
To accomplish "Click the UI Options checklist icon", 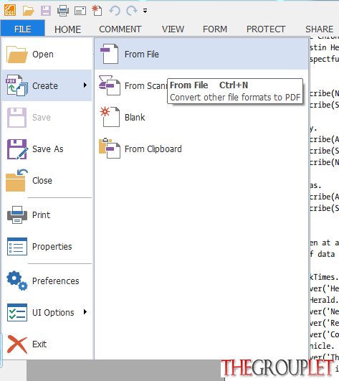I will coord(17,313).
